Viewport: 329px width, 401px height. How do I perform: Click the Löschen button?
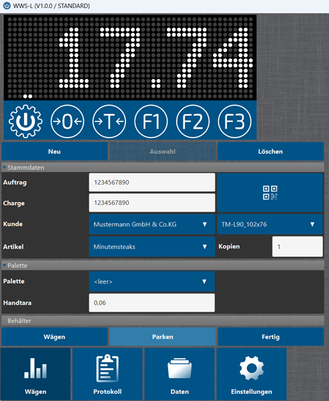(271, 151)
